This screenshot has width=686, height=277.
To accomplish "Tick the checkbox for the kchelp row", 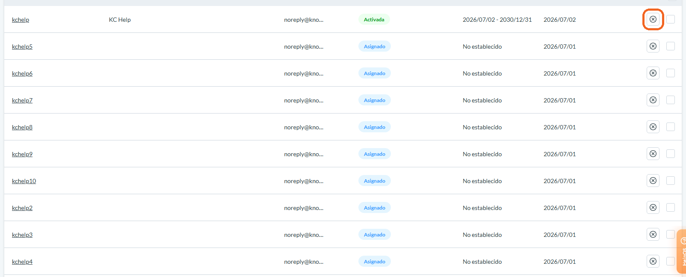I will tap(671, 19).
